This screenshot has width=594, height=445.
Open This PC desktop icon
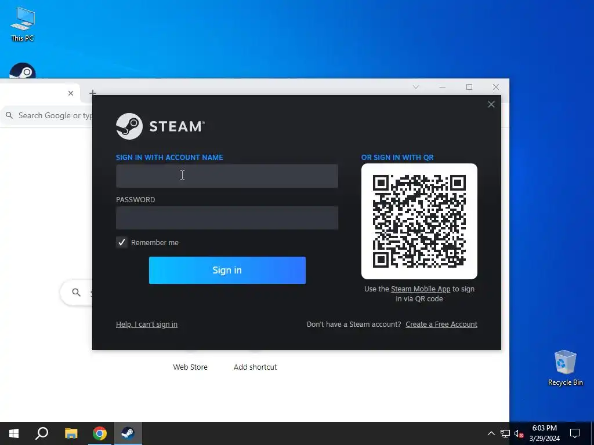point(23,24)
